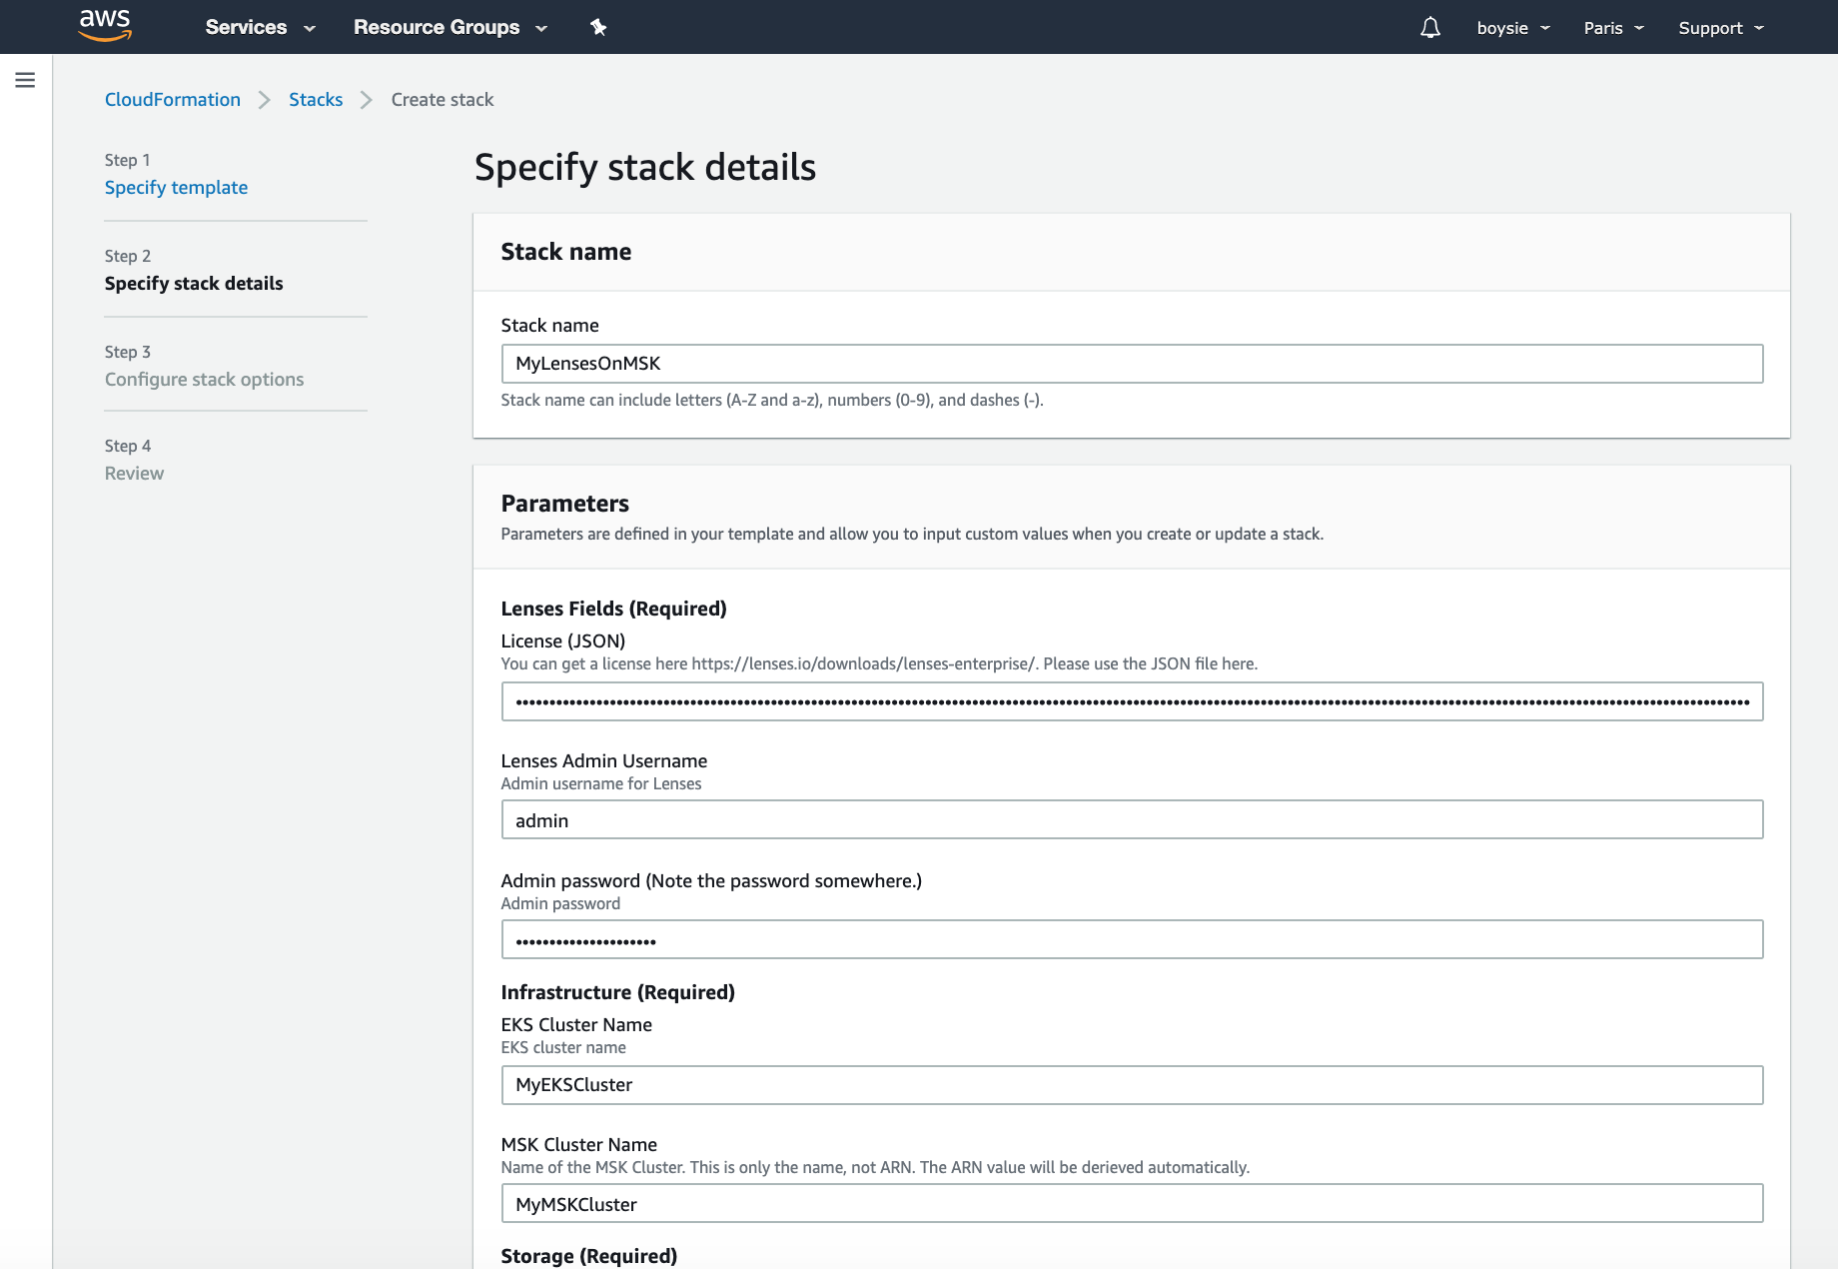Open the Paris region selector
Screen dimensions: 1838x1269
(1613, 28)
